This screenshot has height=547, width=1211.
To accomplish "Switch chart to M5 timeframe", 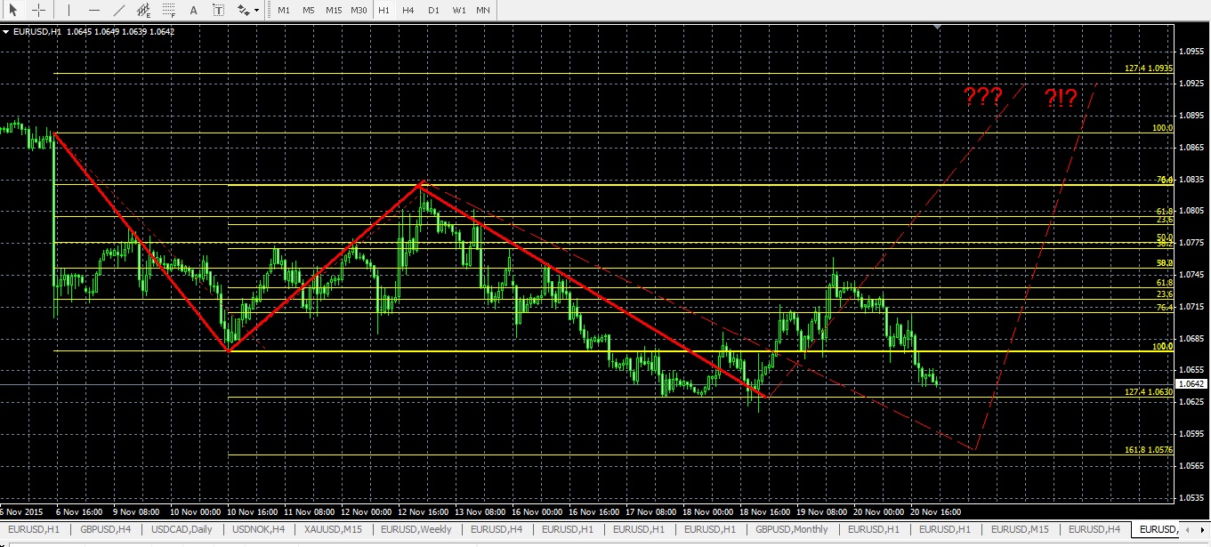I will click(x=308, y=10).
